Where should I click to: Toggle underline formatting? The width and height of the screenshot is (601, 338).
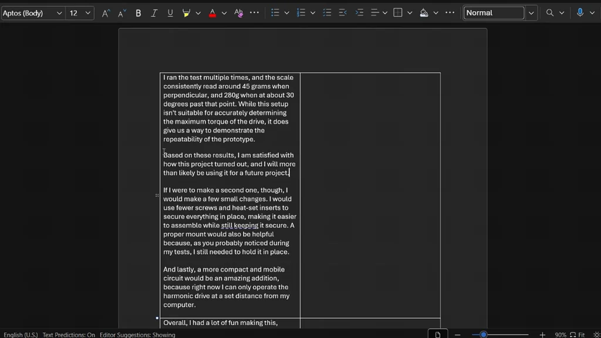(x=170, y=13)
